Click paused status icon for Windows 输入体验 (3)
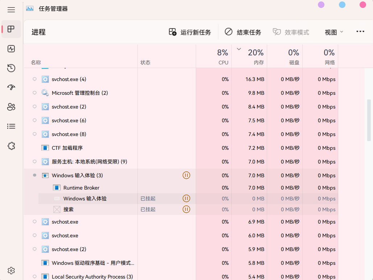373x280 pixels. click(x=186, y=175)
